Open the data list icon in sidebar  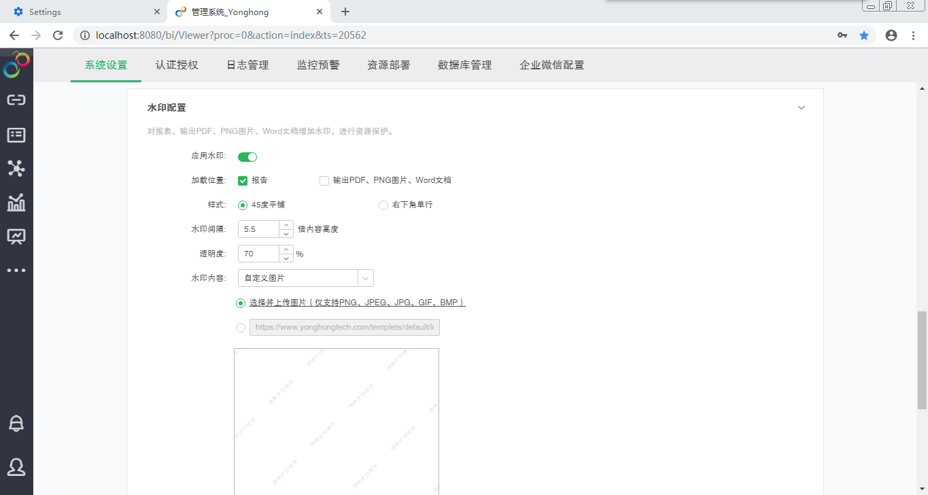point(16,135)
